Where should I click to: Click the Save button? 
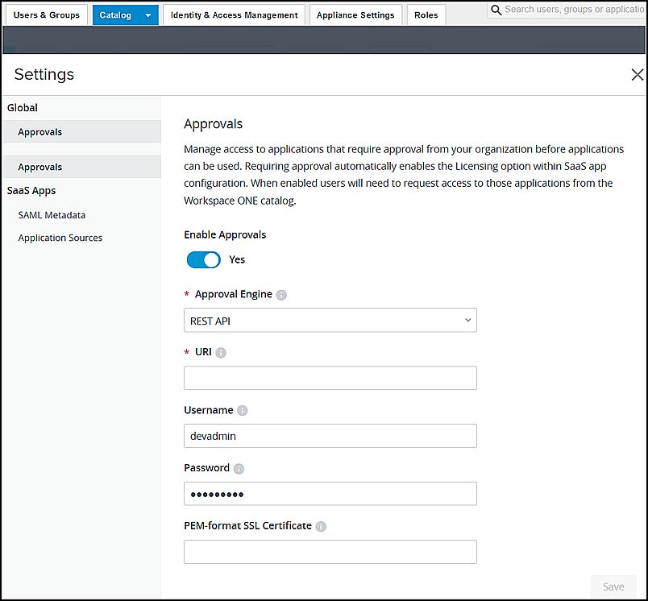pos(613,586)
